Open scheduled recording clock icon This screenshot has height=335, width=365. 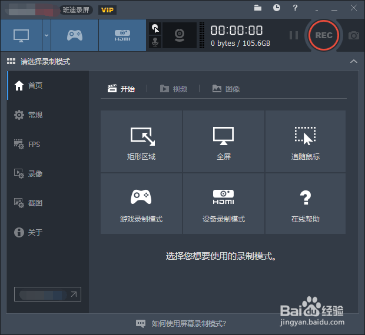click(277, 8)
